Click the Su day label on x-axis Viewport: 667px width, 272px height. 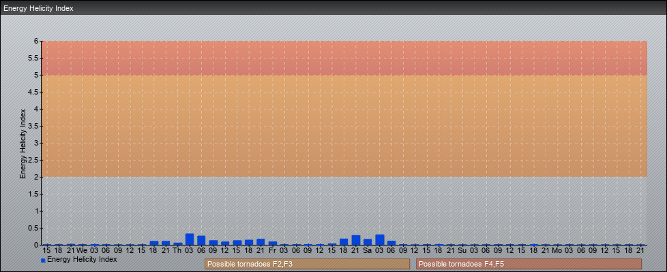462,250
